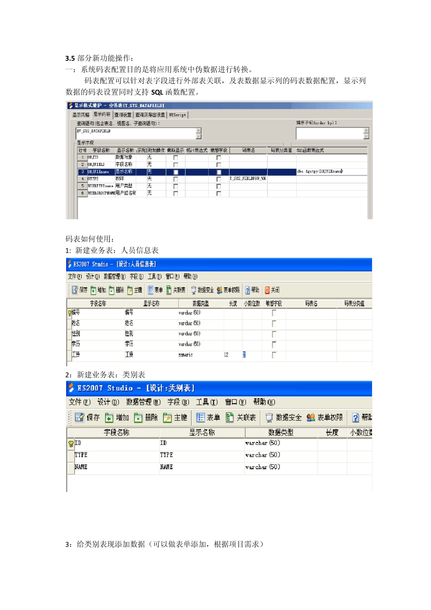Open 表单 form icon in 人员信息表 window
This screenshot has width=431, height=610.
point(151,290)
